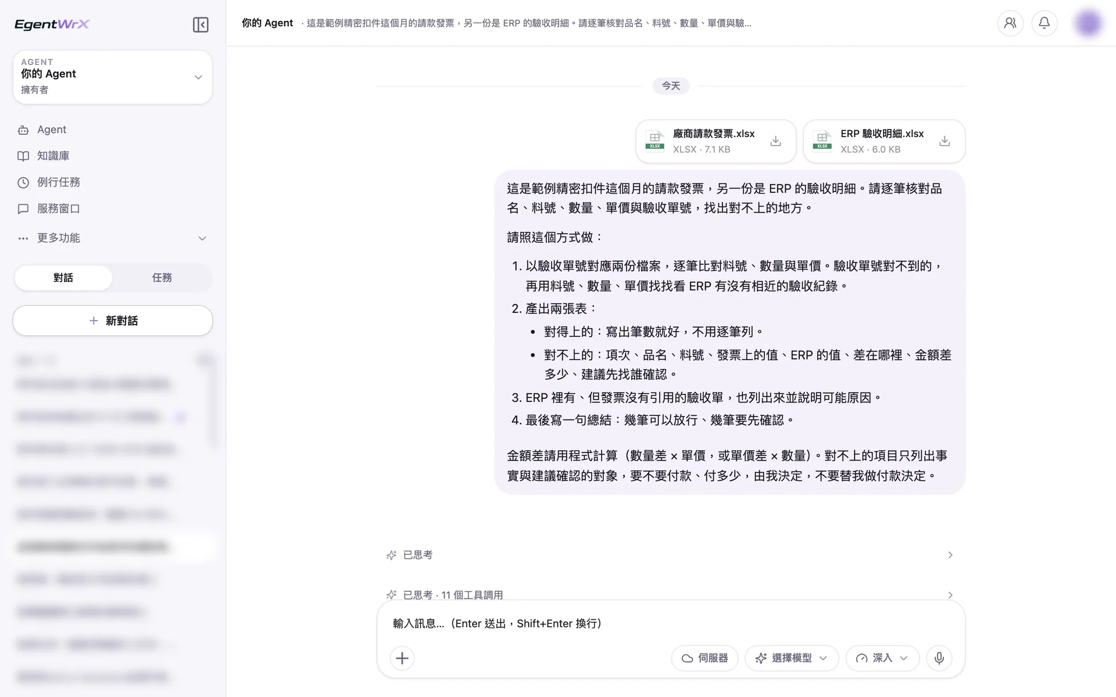
Task: Start a 新對話
Action: tap(113, 321)
